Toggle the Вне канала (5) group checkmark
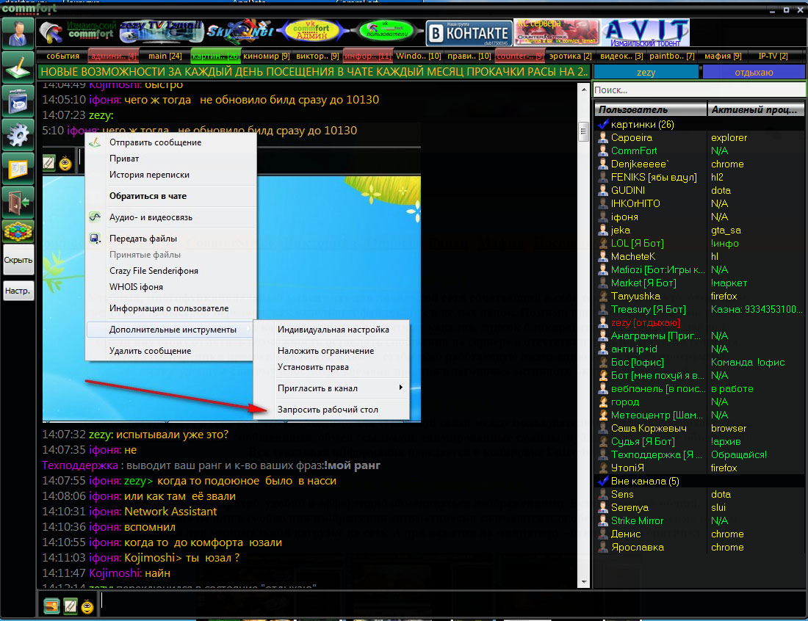This screenshot has width=808, height=621. [604, 482]
